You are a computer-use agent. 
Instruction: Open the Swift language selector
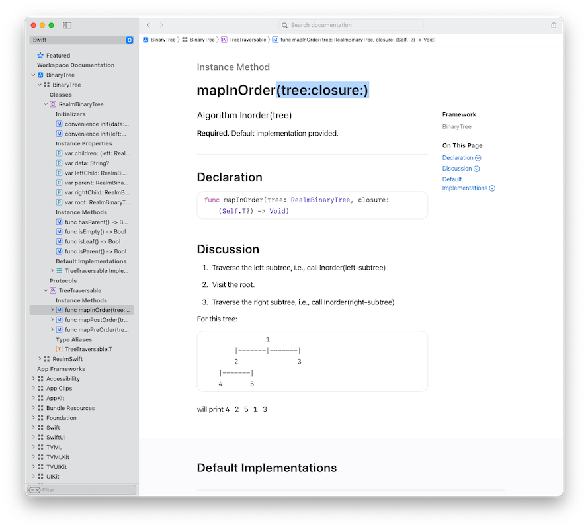tap(82, 40)
